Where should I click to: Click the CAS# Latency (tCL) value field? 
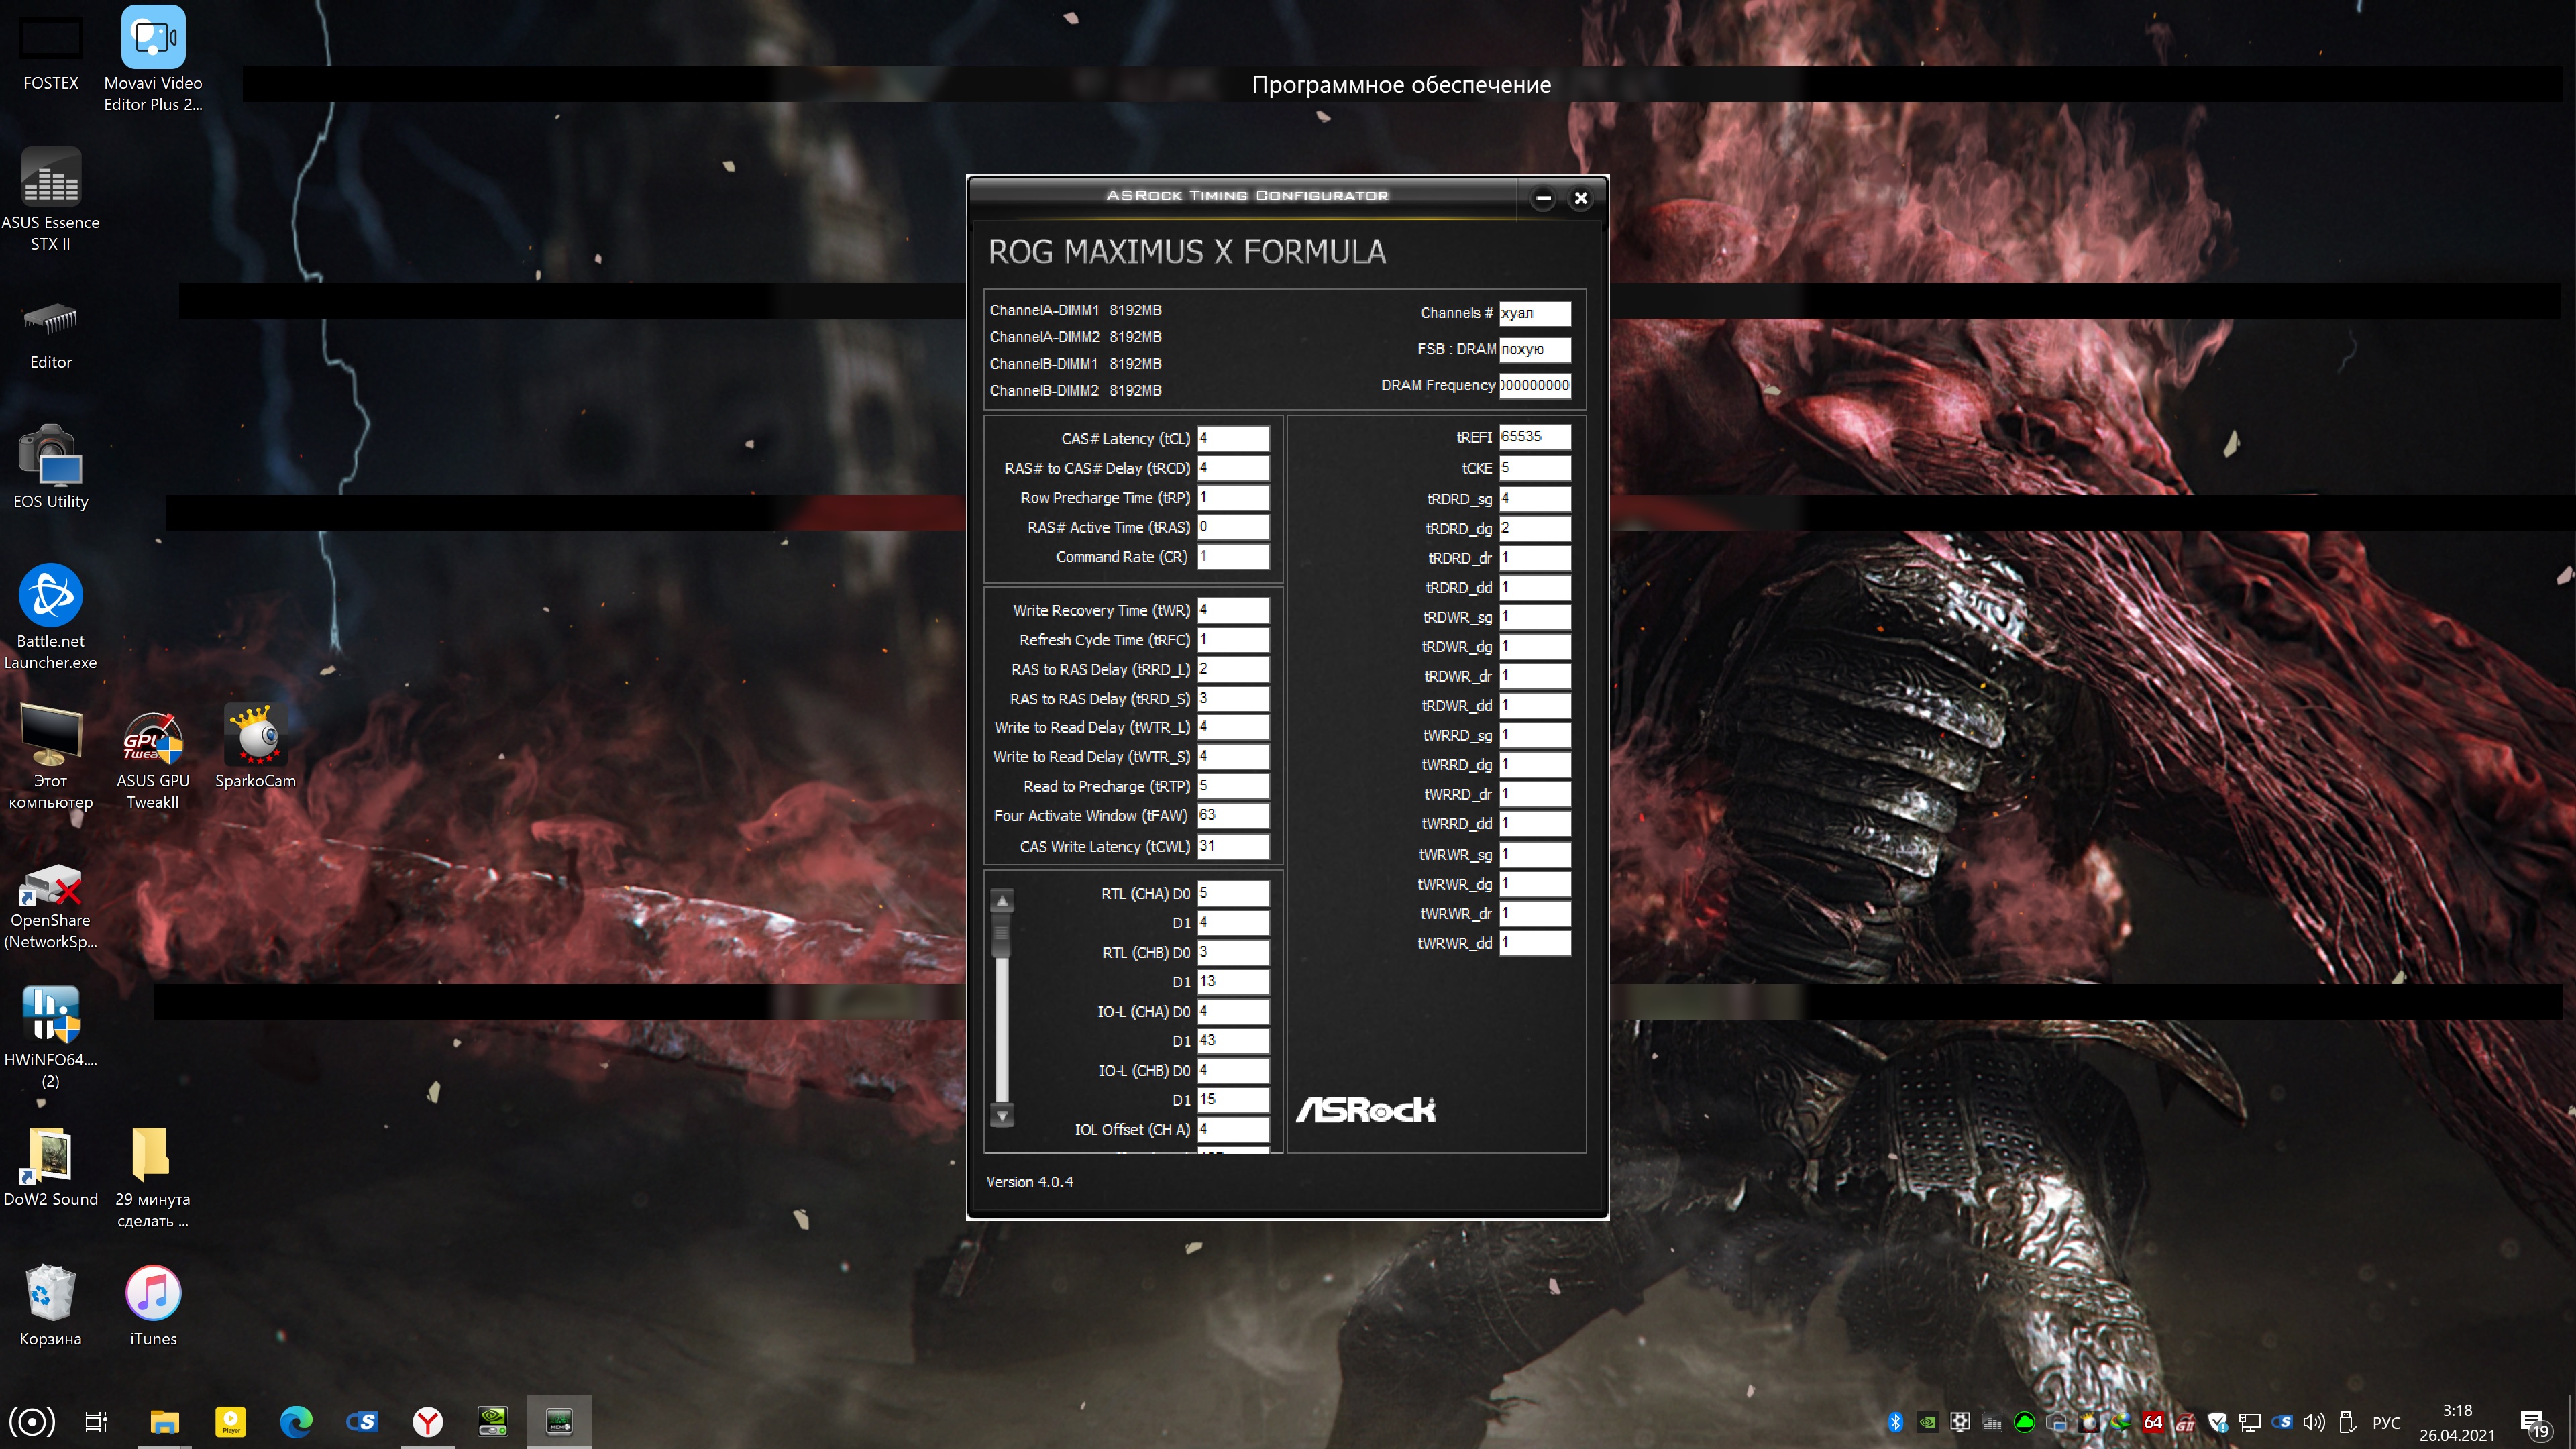1232,438
